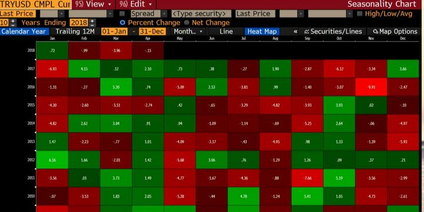
Task: Click the Seasonality Chart title
Action: point(382,4)
